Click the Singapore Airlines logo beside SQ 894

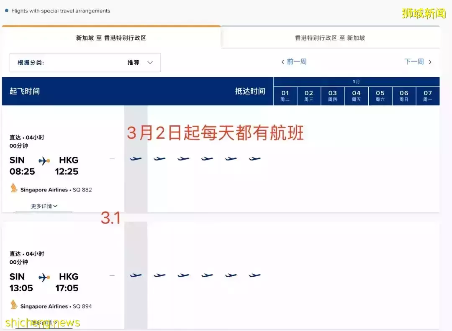(13, 306)
